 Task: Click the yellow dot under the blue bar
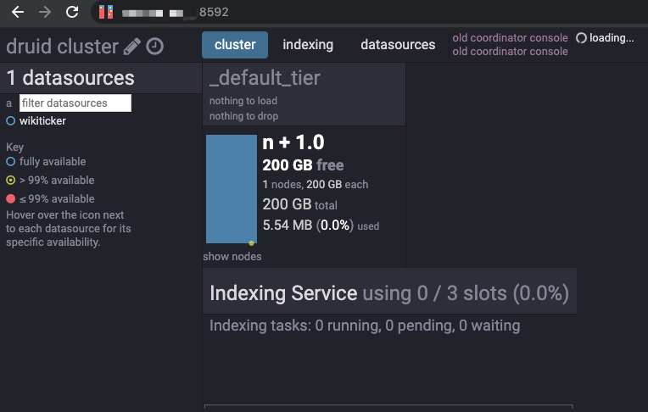coord(251,243)
